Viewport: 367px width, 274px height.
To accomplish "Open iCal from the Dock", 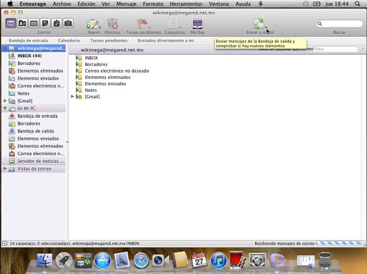I will pos(199,260).
